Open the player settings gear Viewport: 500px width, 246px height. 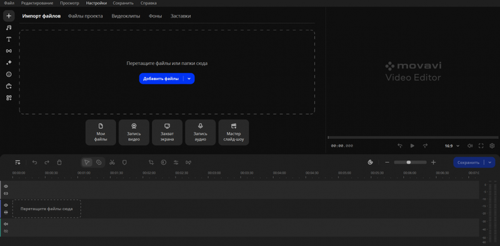click(492, 145)
